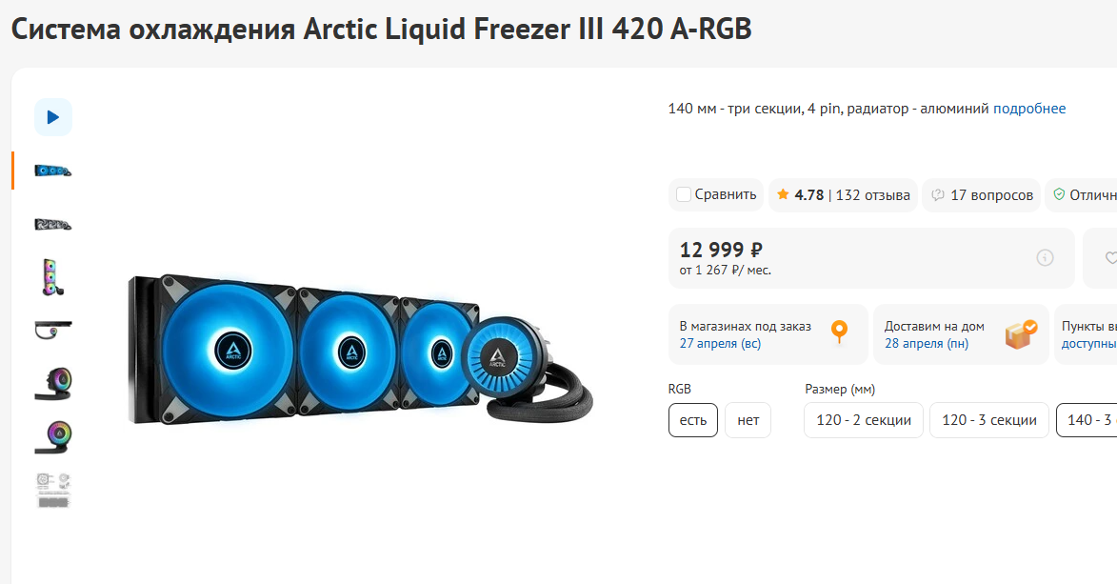
Task: Select the mounting diagram thumbnail
Action: click(53, 491)
